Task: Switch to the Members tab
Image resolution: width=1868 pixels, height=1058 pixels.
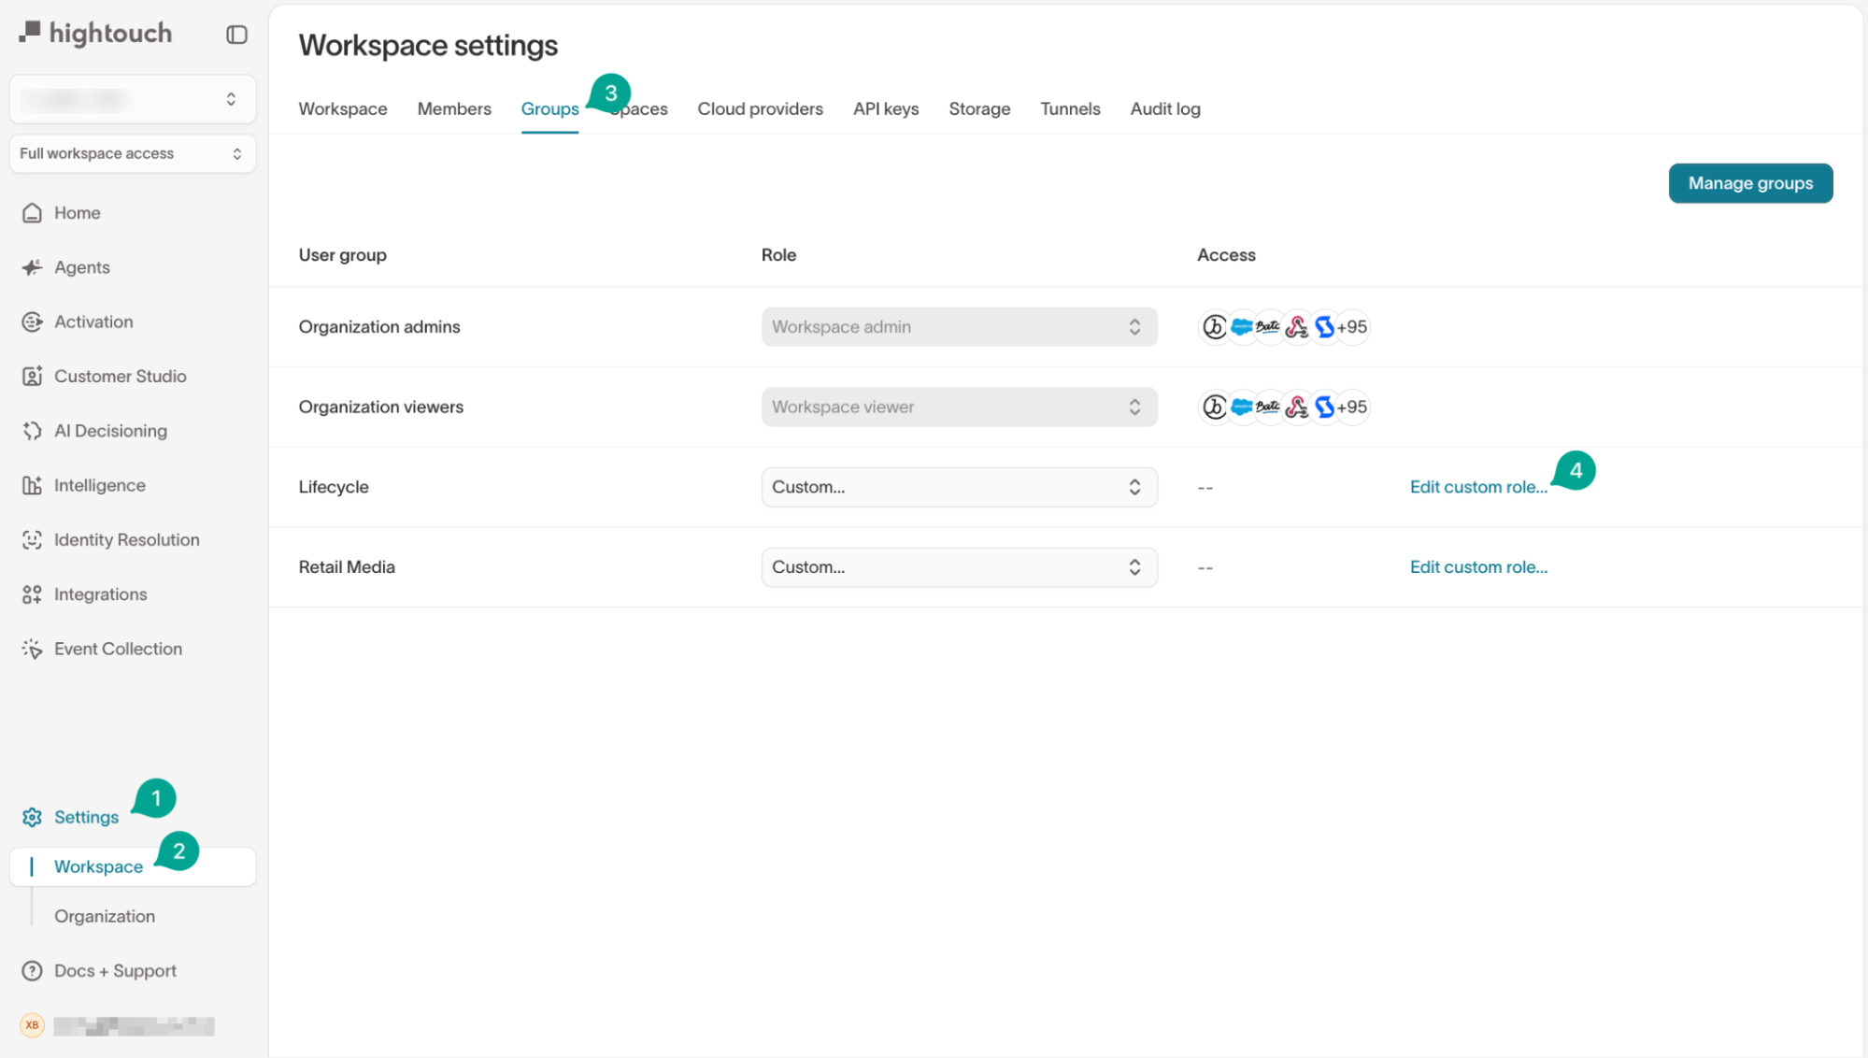Action: click(x=454, y=108)
